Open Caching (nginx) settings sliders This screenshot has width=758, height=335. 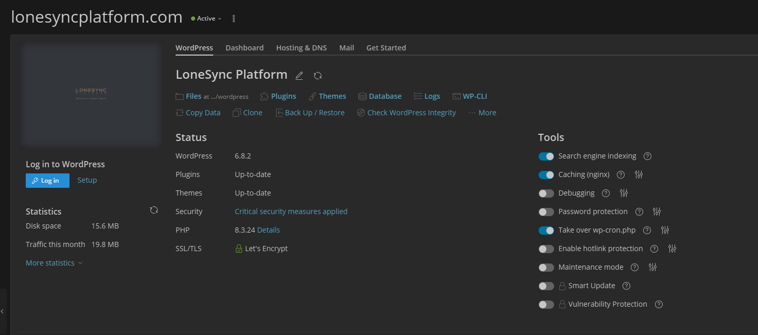point(639,174)
